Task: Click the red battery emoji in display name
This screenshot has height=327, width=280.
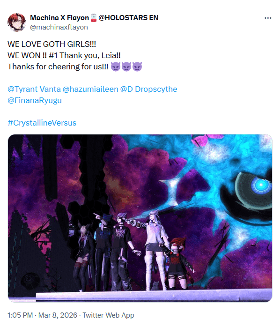Action: [94, 18]
